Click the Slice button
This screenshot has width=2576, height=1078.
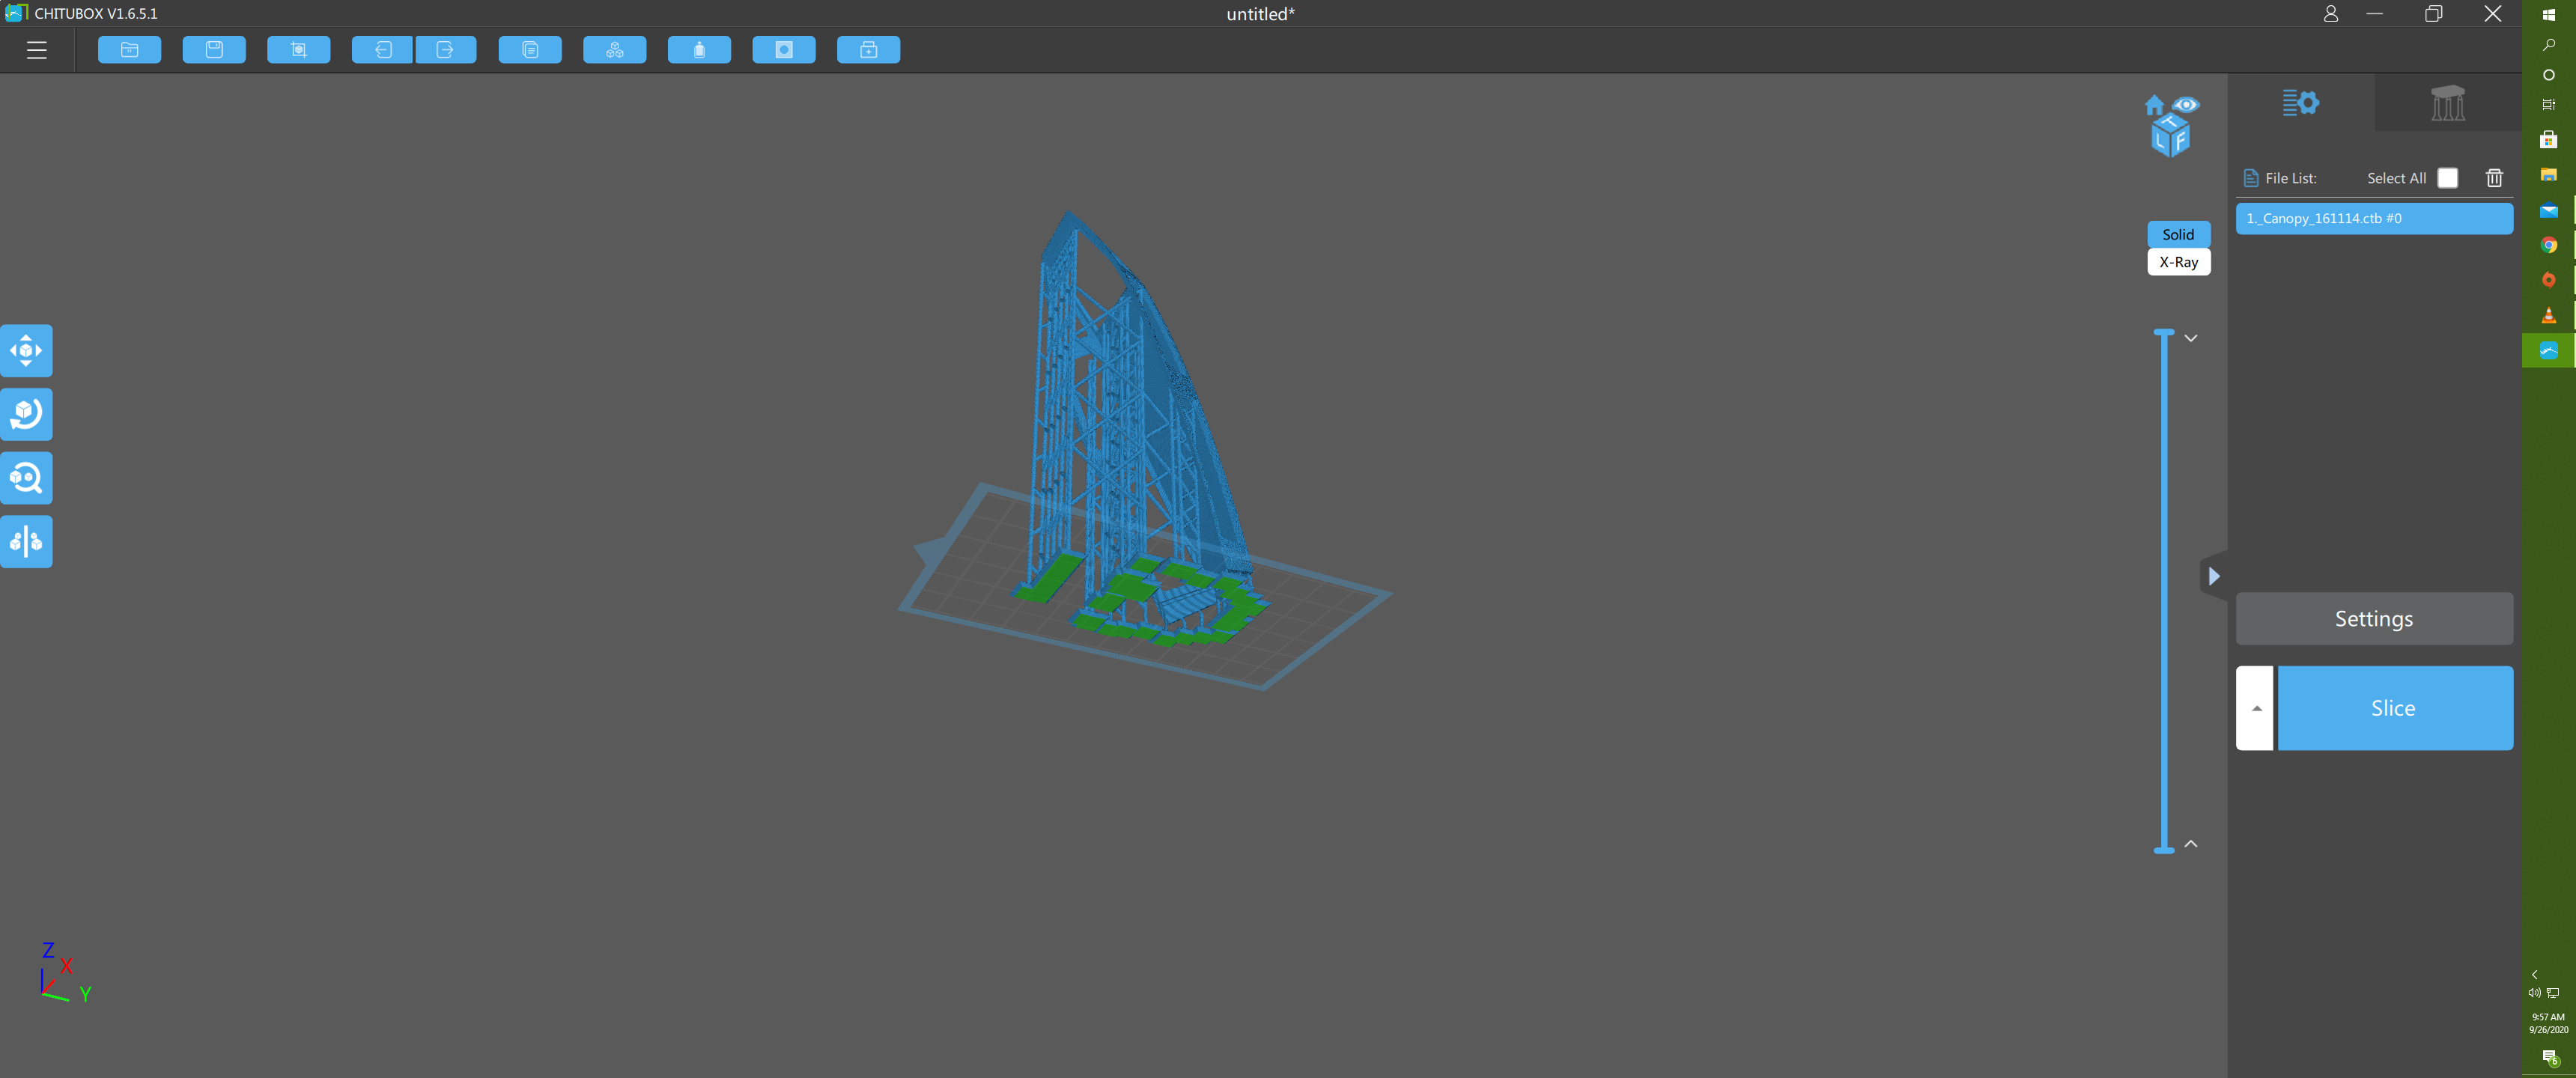2394,708
